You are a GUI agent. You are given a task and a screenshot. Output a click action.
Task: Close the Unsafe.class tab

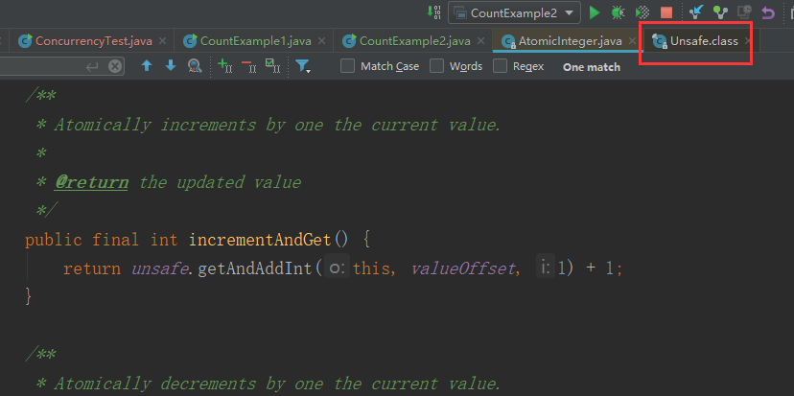point(747,41)
